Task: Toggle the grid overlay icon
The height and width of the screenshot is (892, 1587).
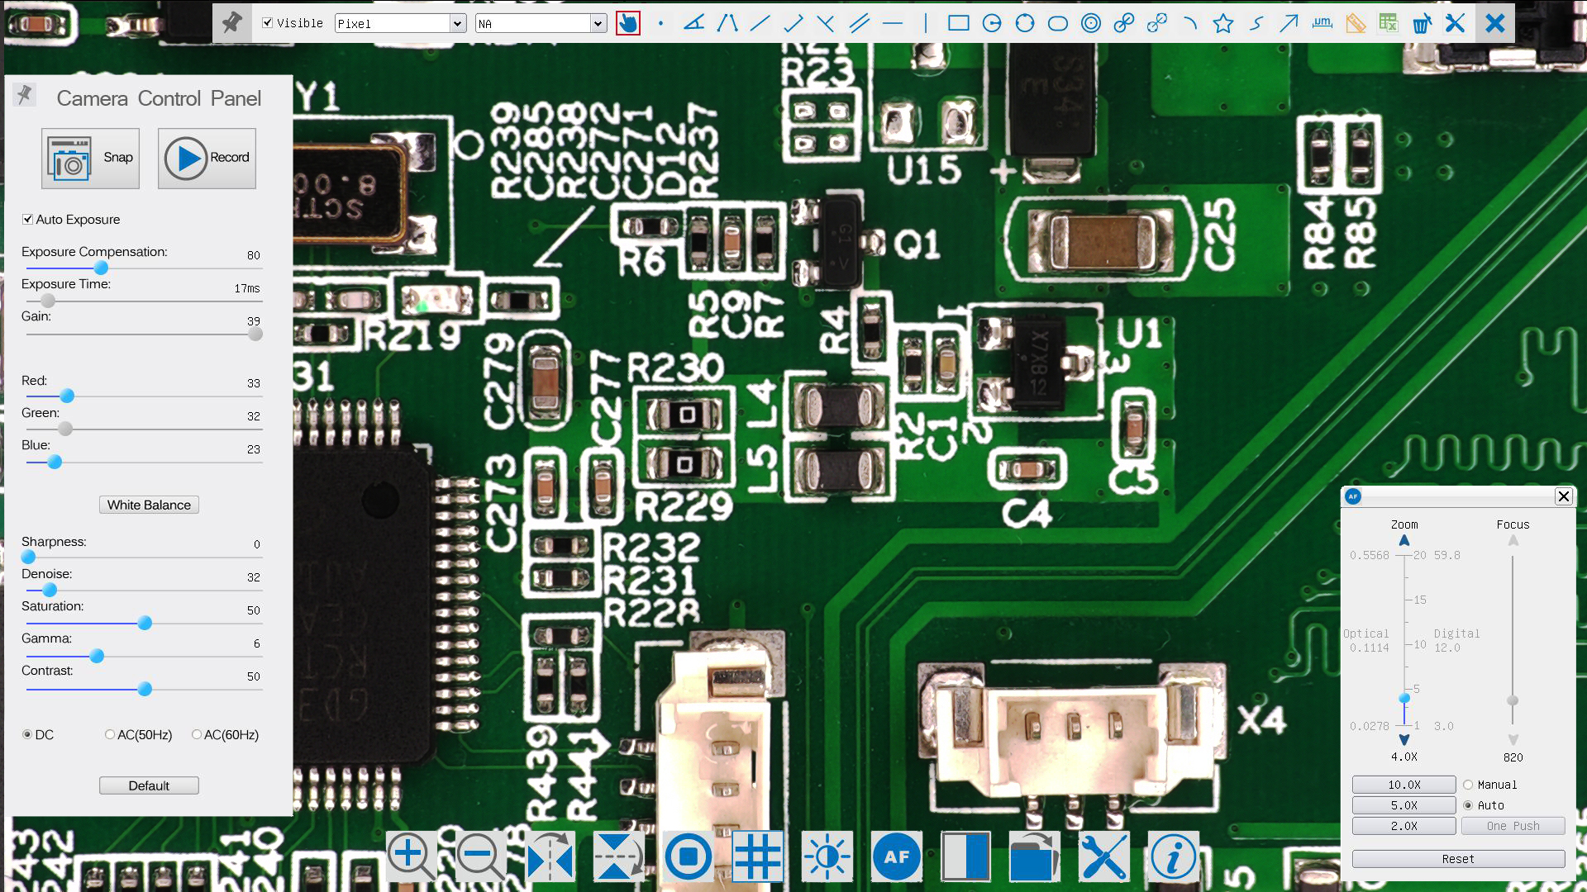Action: [x=757, y=857]
